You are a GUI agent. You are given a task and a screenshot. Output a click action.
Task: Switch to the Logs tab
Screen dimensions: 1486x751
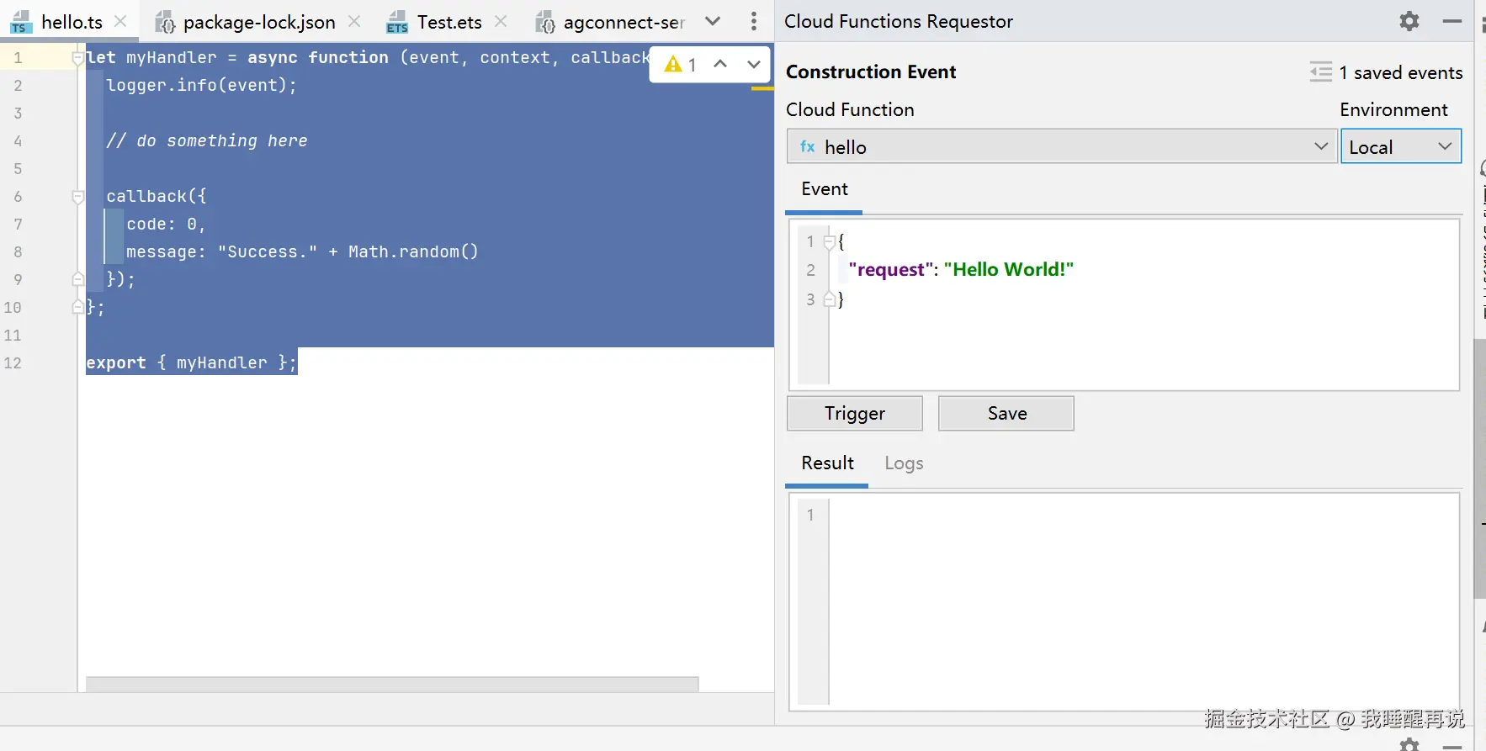pos(904,463)
